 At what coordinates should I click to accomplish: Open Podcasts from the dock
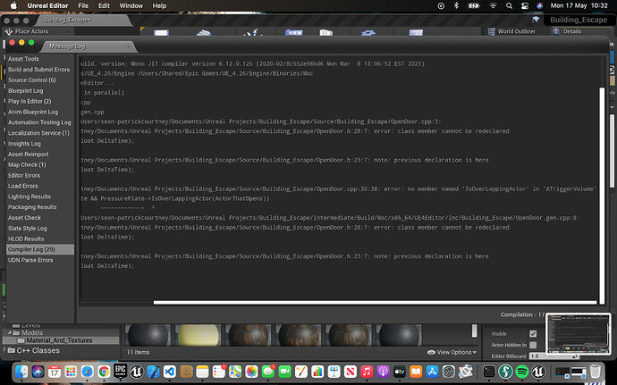pyautogui.click(x=383, y=372)
